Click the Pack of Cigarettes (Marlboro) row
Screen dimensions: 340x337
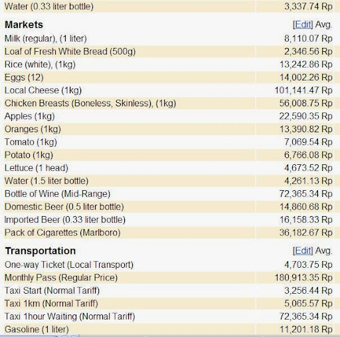pos(169,233)
